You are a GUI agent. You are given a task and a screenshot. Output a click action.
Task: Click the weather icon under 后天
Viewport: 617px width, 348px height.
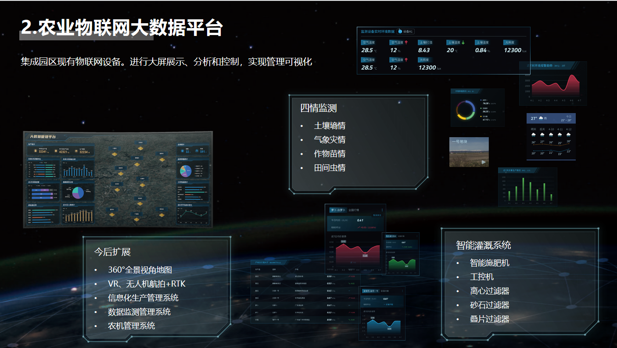(x=542, y=135)
